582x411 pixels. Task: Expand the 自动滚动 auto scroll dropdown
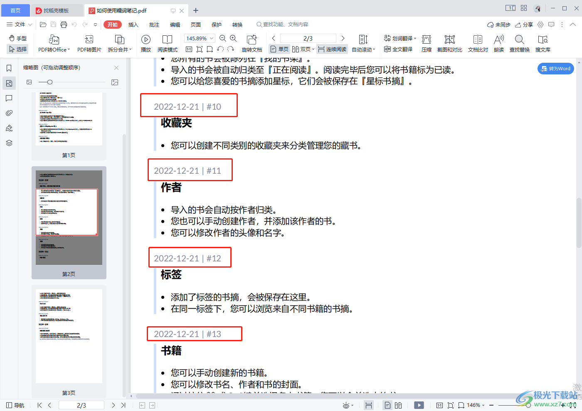(374, 49)
